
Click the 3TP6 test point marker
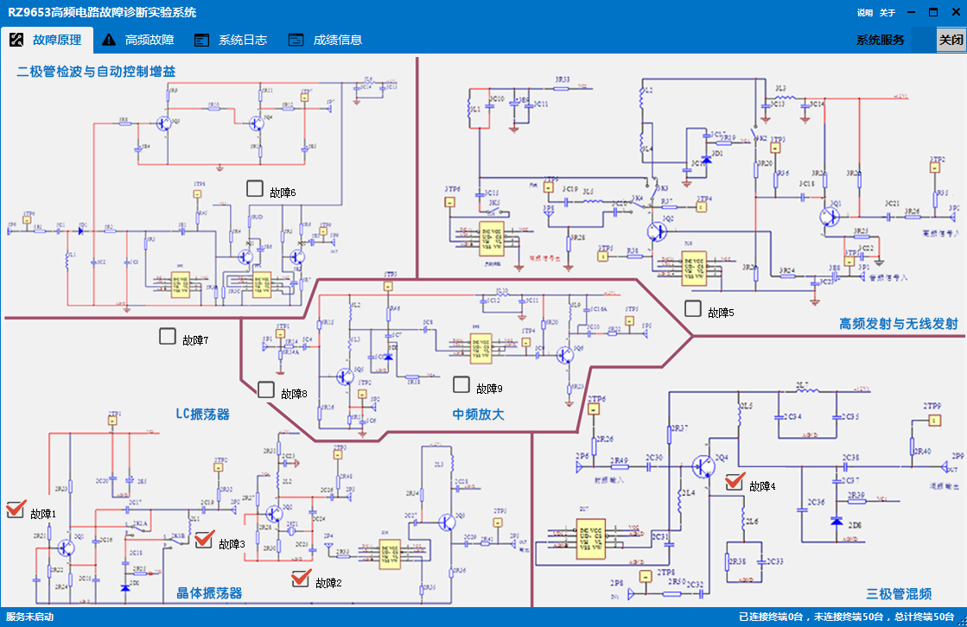[449, 202]
